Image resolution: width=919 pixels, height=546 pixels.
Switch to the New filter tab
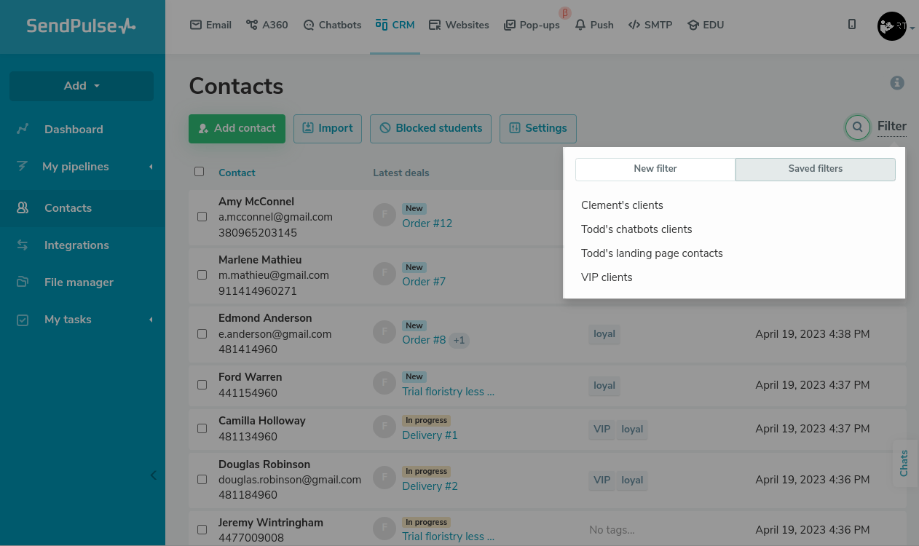click(x=655, y=169)
